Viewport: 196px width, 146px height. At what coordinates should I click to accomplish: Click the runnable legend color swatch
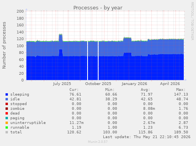coord(7,128)
